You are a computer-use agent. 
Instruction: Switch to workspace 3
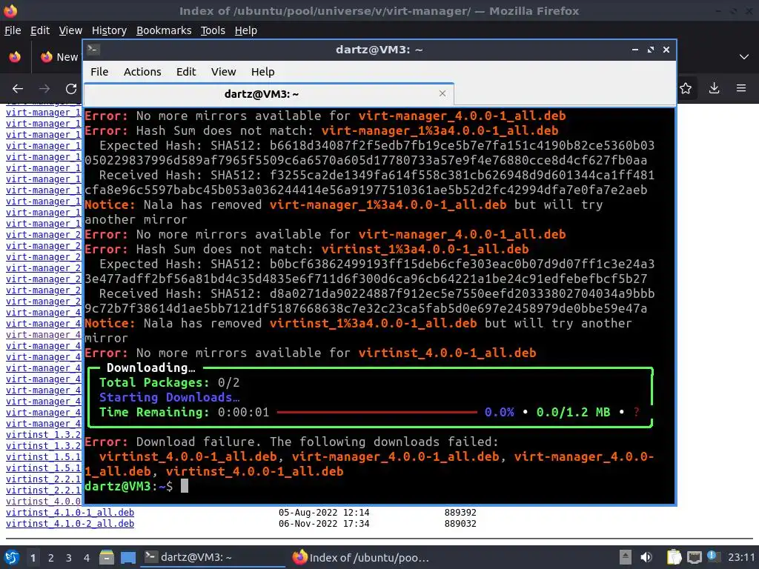click(x=69, y=558)
